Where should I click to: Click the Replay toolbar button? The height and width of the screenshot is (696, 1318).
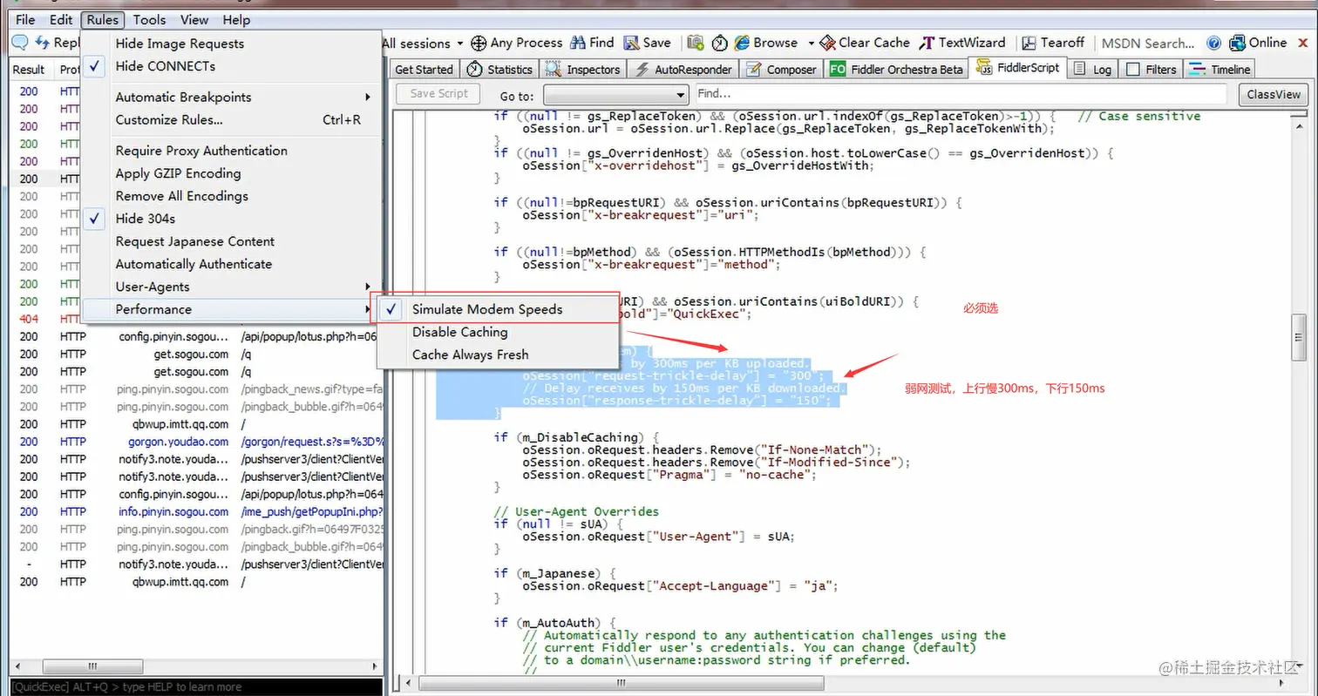point(58,43)
